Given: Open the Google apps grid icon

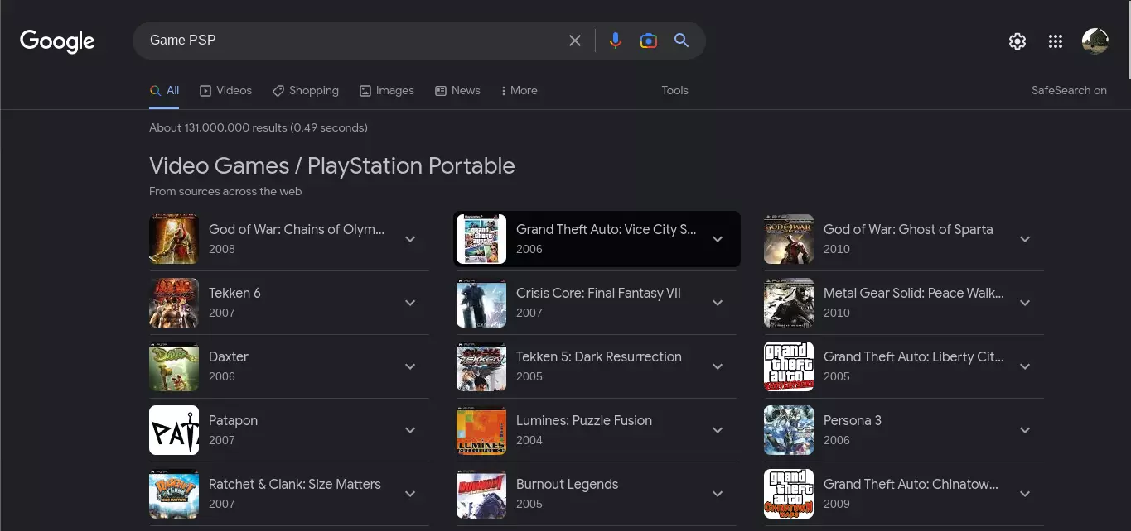Looking at the screenshot, I should tap(1056, 41).
